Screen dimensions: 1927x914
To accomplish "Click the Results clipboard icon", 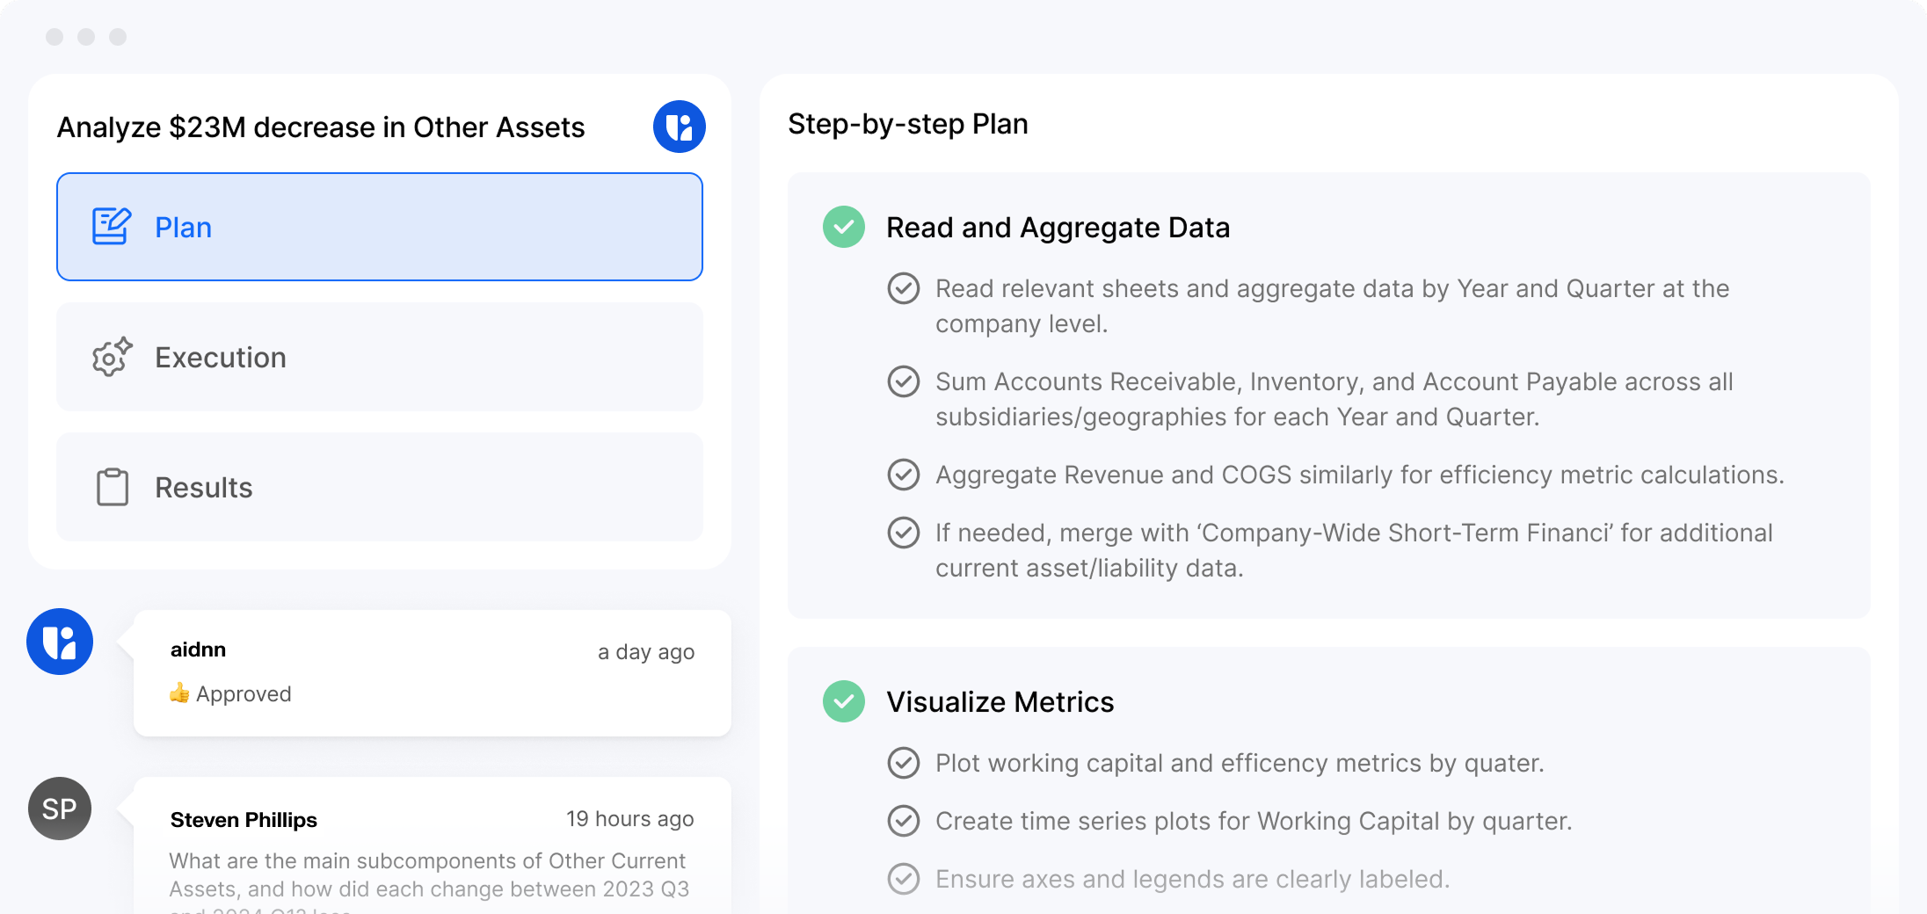I will tap(112, 487).
